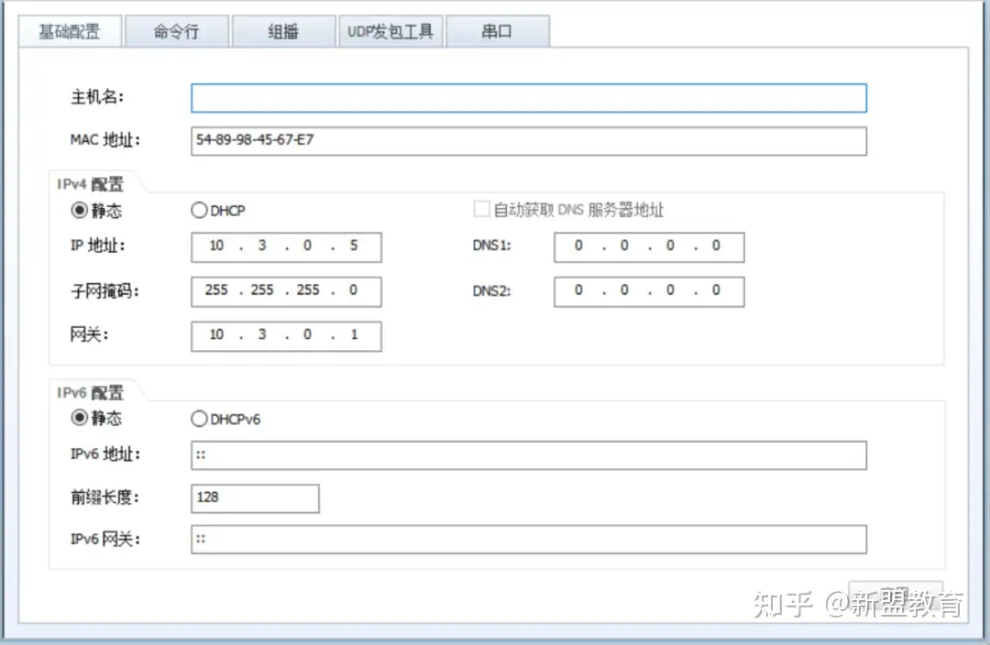Click the 网关 field showing 10.3.0.1
Image resolution: width=990 pixels, height=645 pixels.
tap(286, 335)
